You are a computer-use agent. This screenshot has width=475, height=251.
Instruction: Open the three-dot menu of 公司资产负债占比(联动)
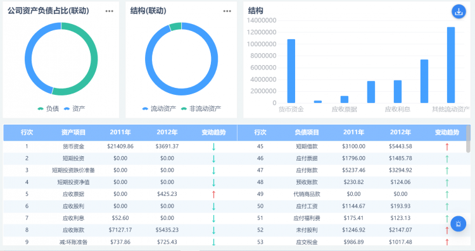pyautogui.click(x=110, y=11)
